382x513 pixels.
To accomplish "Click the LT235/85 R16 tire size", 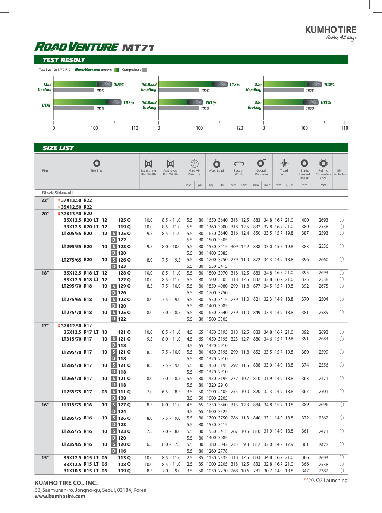I will click(x=77, y=444).
